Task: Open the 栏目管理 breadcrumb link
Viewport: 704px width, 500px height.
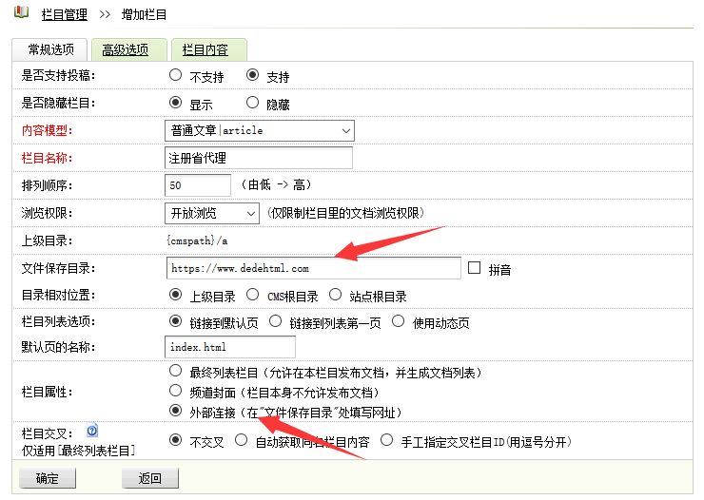Action: point(65,15)
